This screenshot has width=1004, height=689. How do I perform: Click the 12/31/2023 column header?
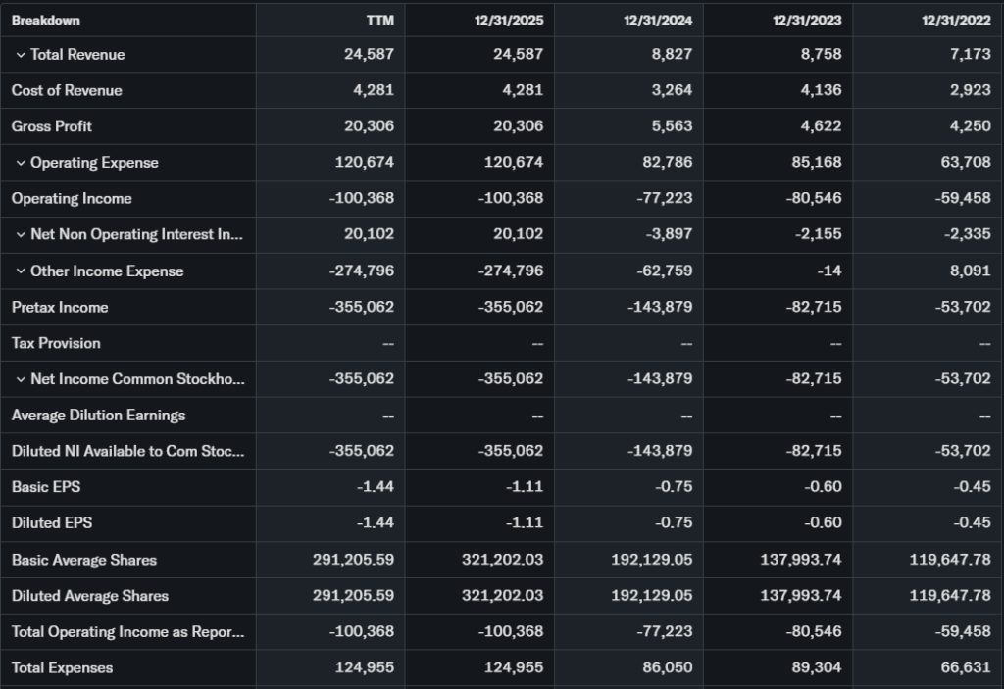809,20
